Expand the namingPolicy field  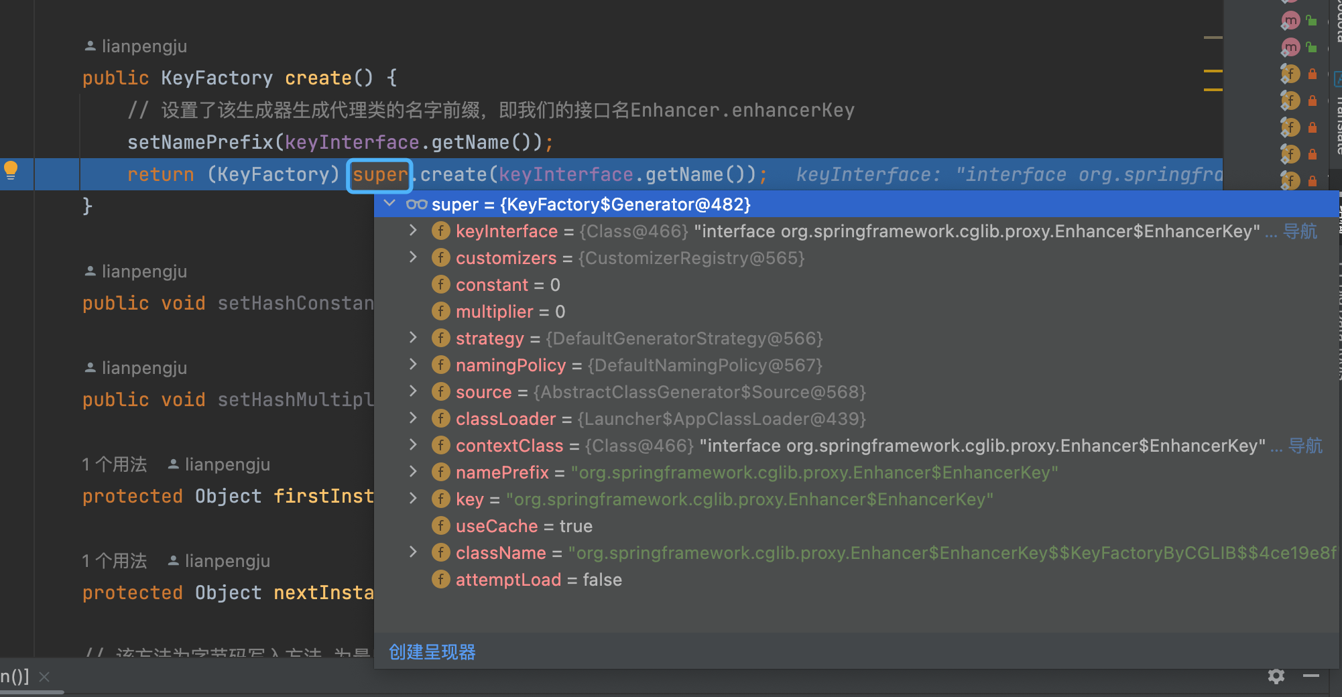tap(413, 365)
